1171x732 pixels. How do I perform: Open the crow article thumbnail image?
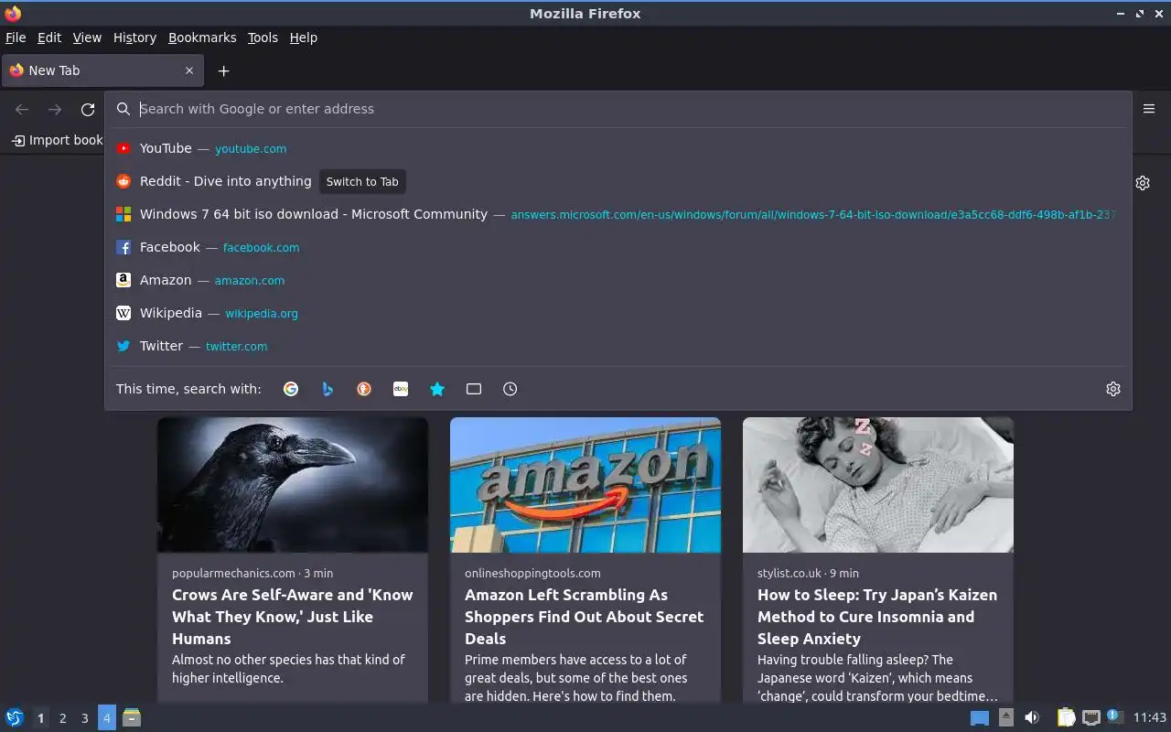(x=293, y=485)
